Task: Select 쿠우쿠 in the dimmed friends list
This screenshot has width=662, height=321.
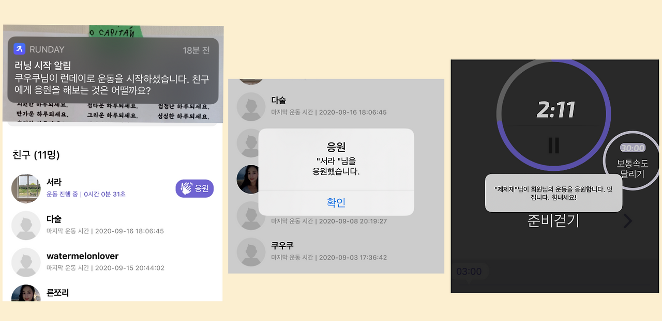Action: click(336, 251)
